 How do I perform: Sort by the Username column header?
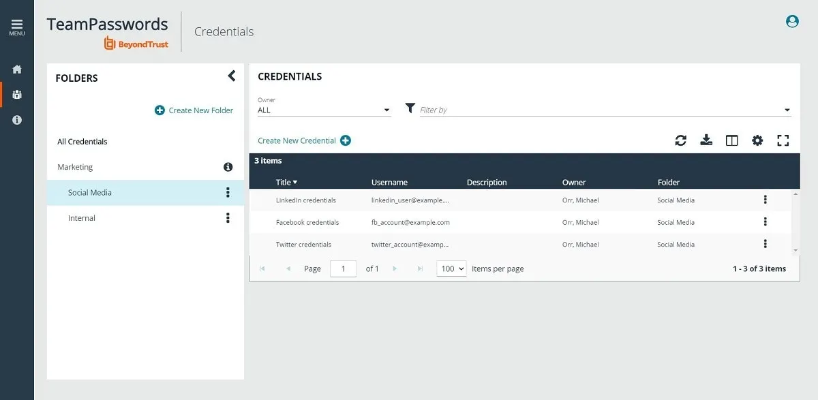coord(389,182)
